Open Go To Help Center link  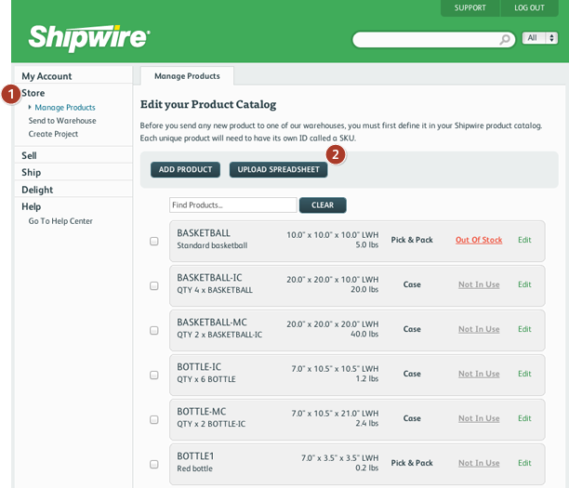pyautogui.click(x=60, y=221)
